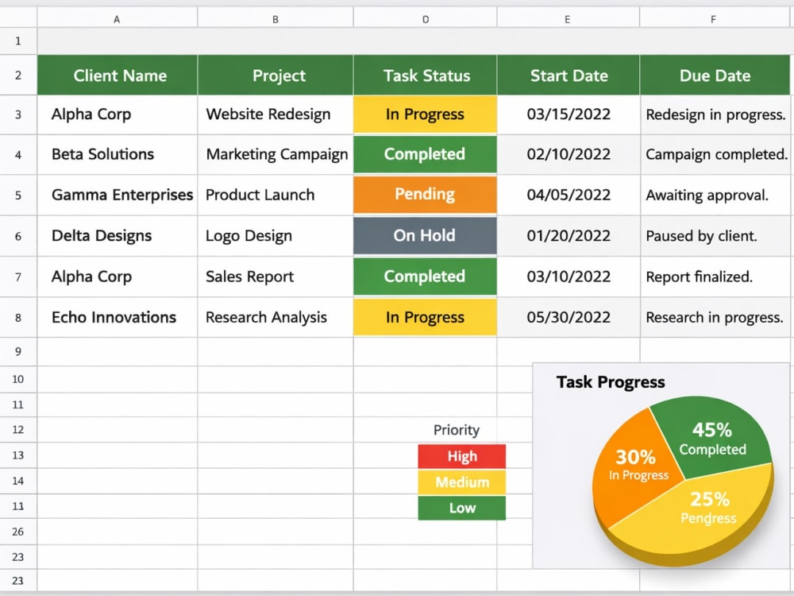Select row 9 header
The image size is (794, 596).
pyautogui.click(x=18, y=352)
